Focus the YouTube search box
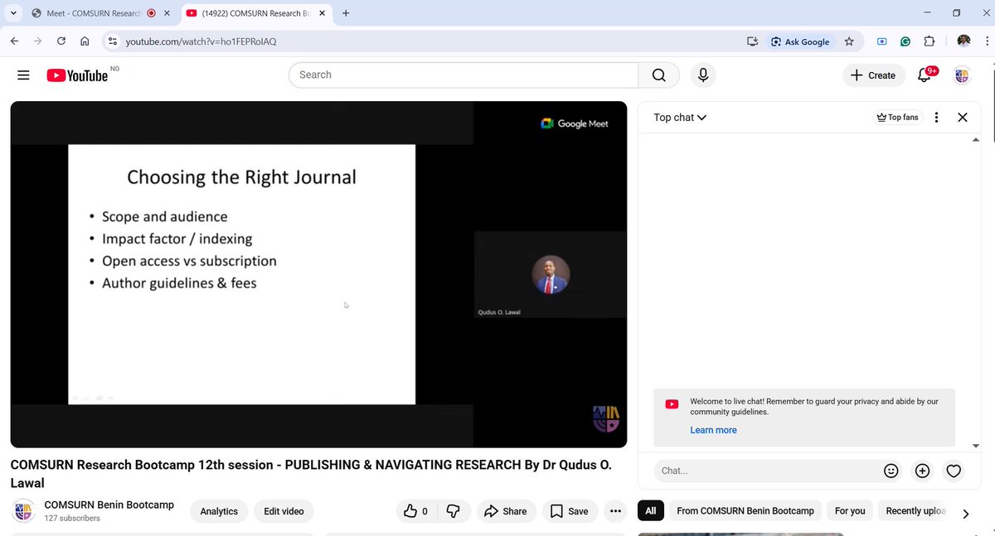995x536 pixels. coord(464,75)
